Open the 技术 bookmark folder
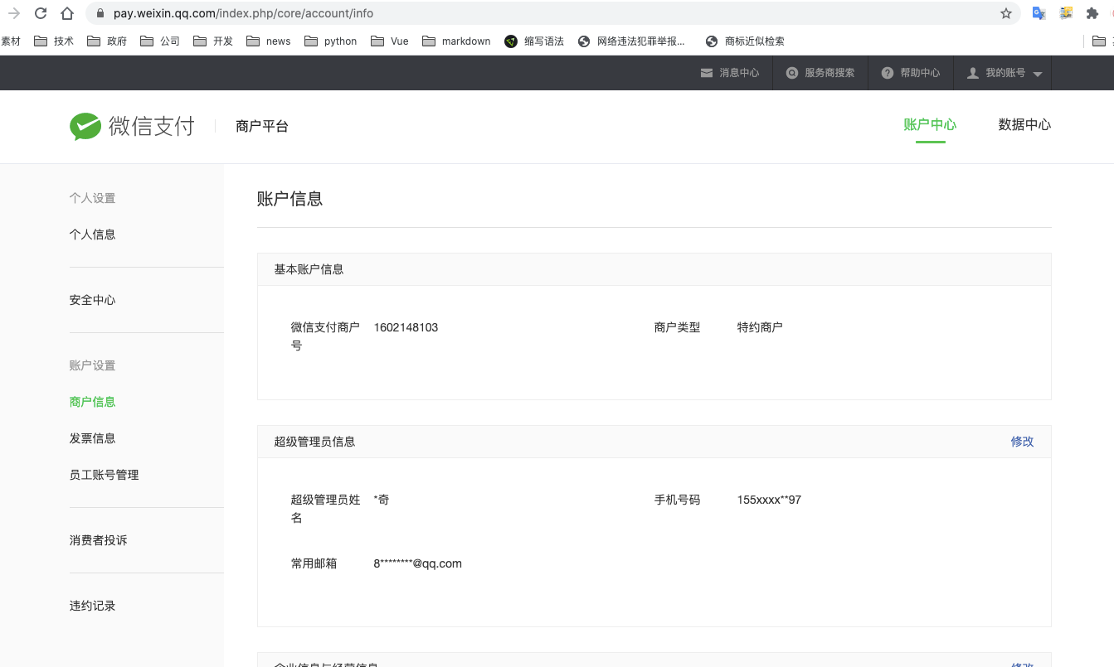 pyautogui.click(x=54, y=41)
